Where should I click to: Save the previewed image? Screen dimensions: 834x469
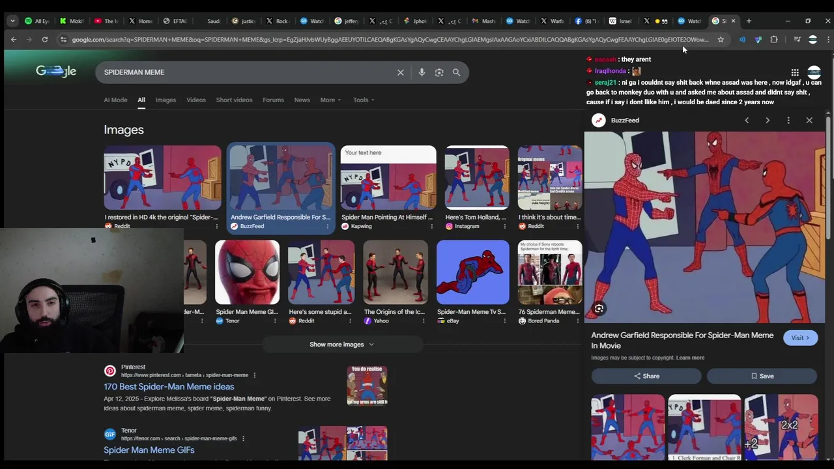[762, 376]
